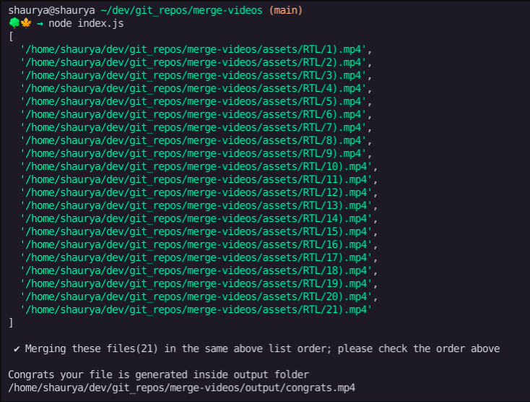
Task: Click the ~/dev/git_repos/merge-videos directory path
Action: tap(181, 11)
